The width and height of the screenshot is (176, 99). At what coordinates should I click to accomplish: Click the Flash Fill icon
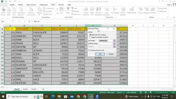pyautogui.click(x=92, y=11)
